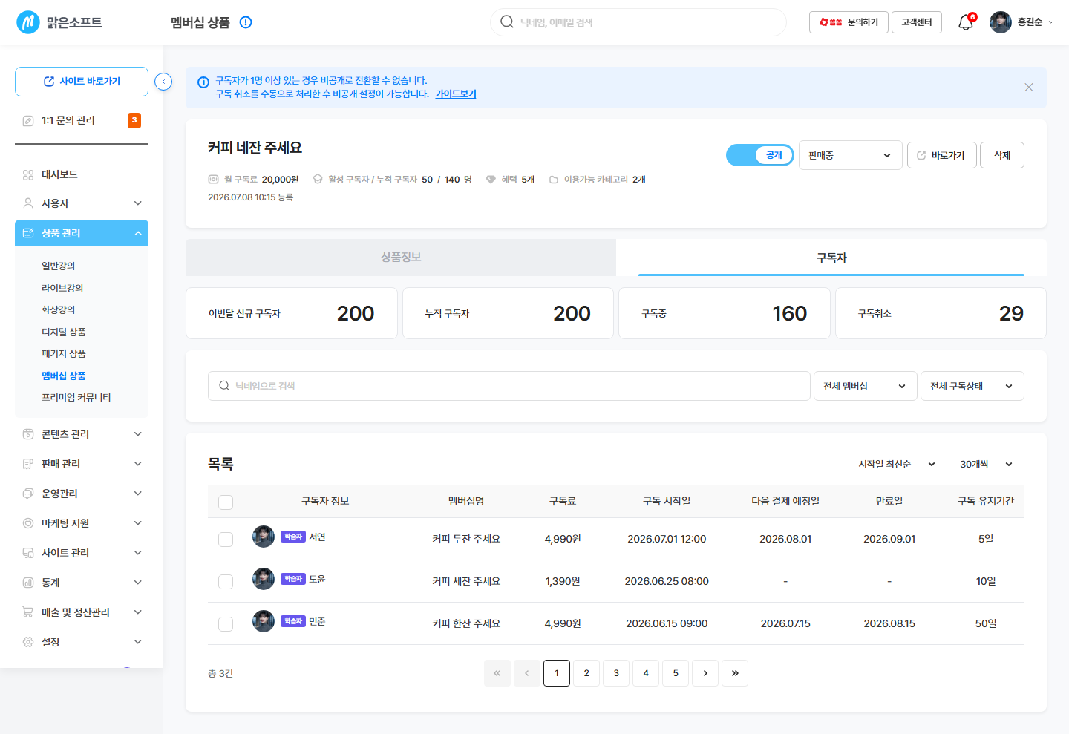
Task: Check the 서연 row checkbox
Action: 226,540
